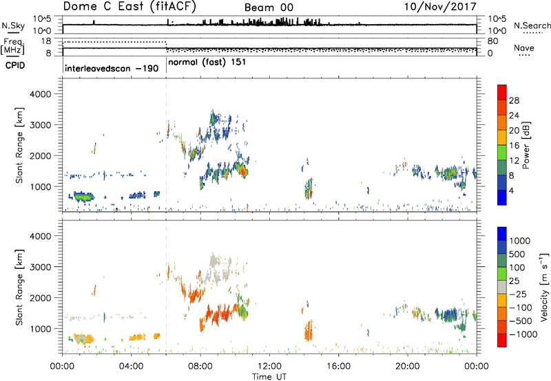Click "Slant Range [km]" on the power panel
551x381 pixels.
pyautogui.click(x=19, y=145)
